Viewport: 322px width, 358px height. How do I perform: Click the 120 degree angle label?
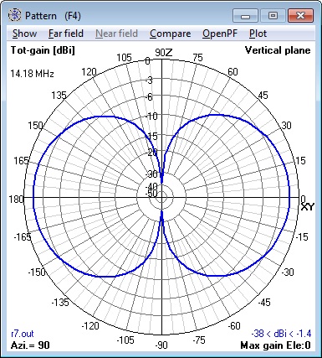[x=89, y=72]
